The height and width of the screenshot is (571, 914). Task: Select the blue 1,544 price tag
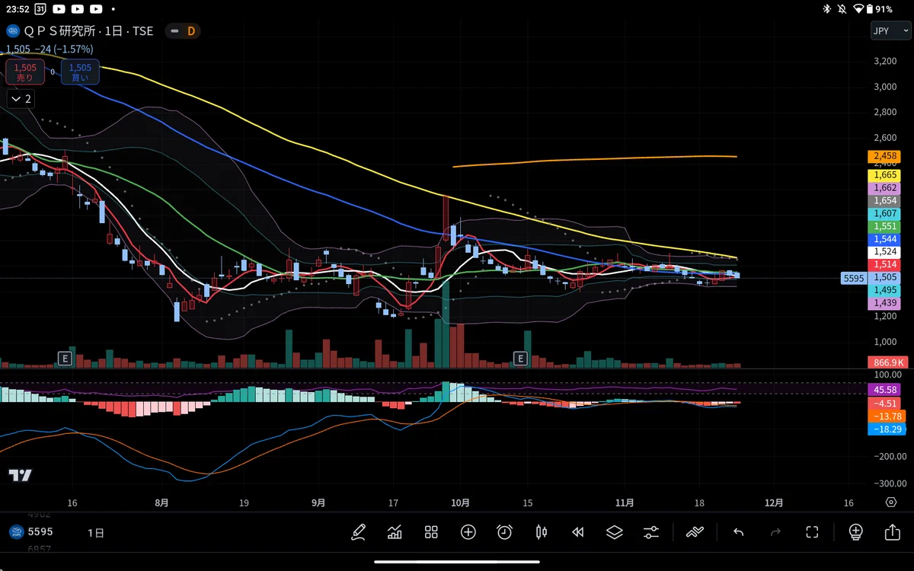tap(884, 239)
